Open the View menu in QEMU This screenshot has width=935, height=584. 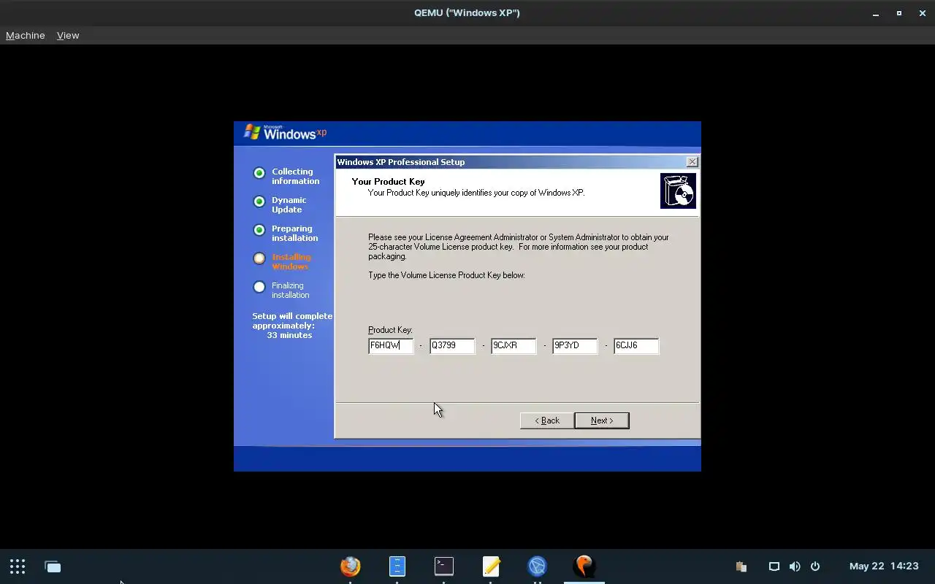click(68, 35)
